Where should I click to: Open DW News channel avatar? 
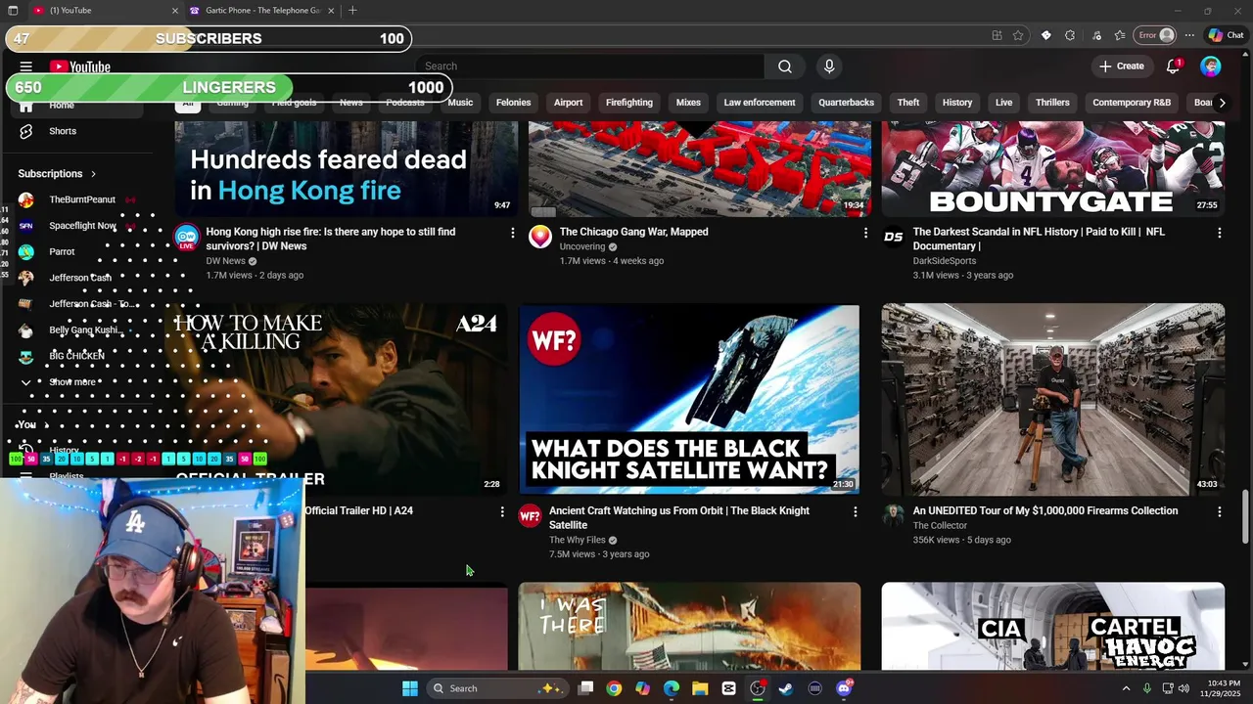coord(186,238)
